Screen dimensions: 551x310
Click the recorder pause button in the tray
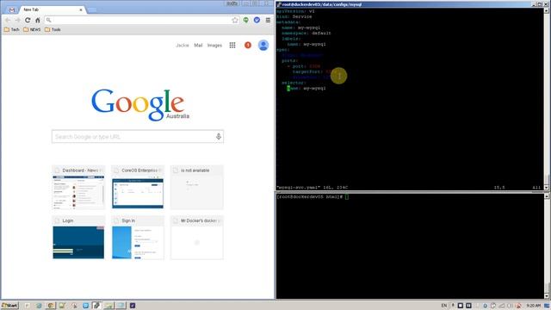468,306
